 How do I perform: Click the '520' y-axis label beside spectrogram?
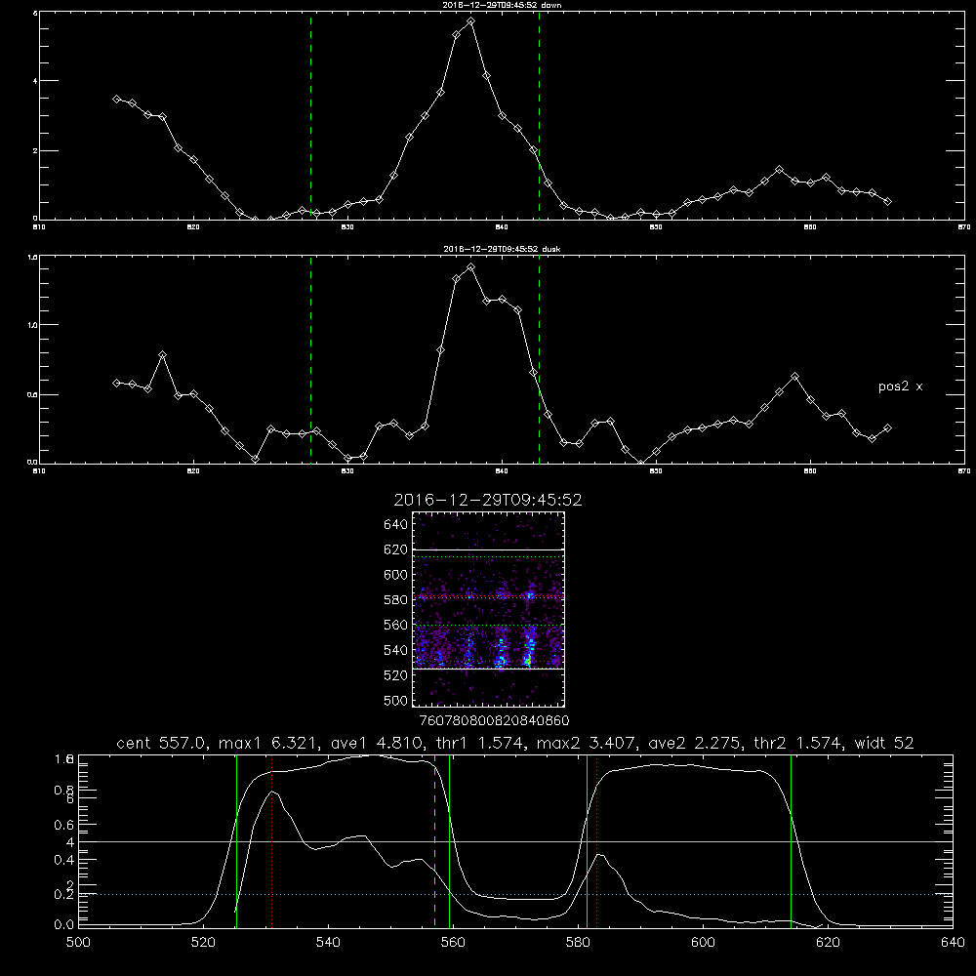396,675
